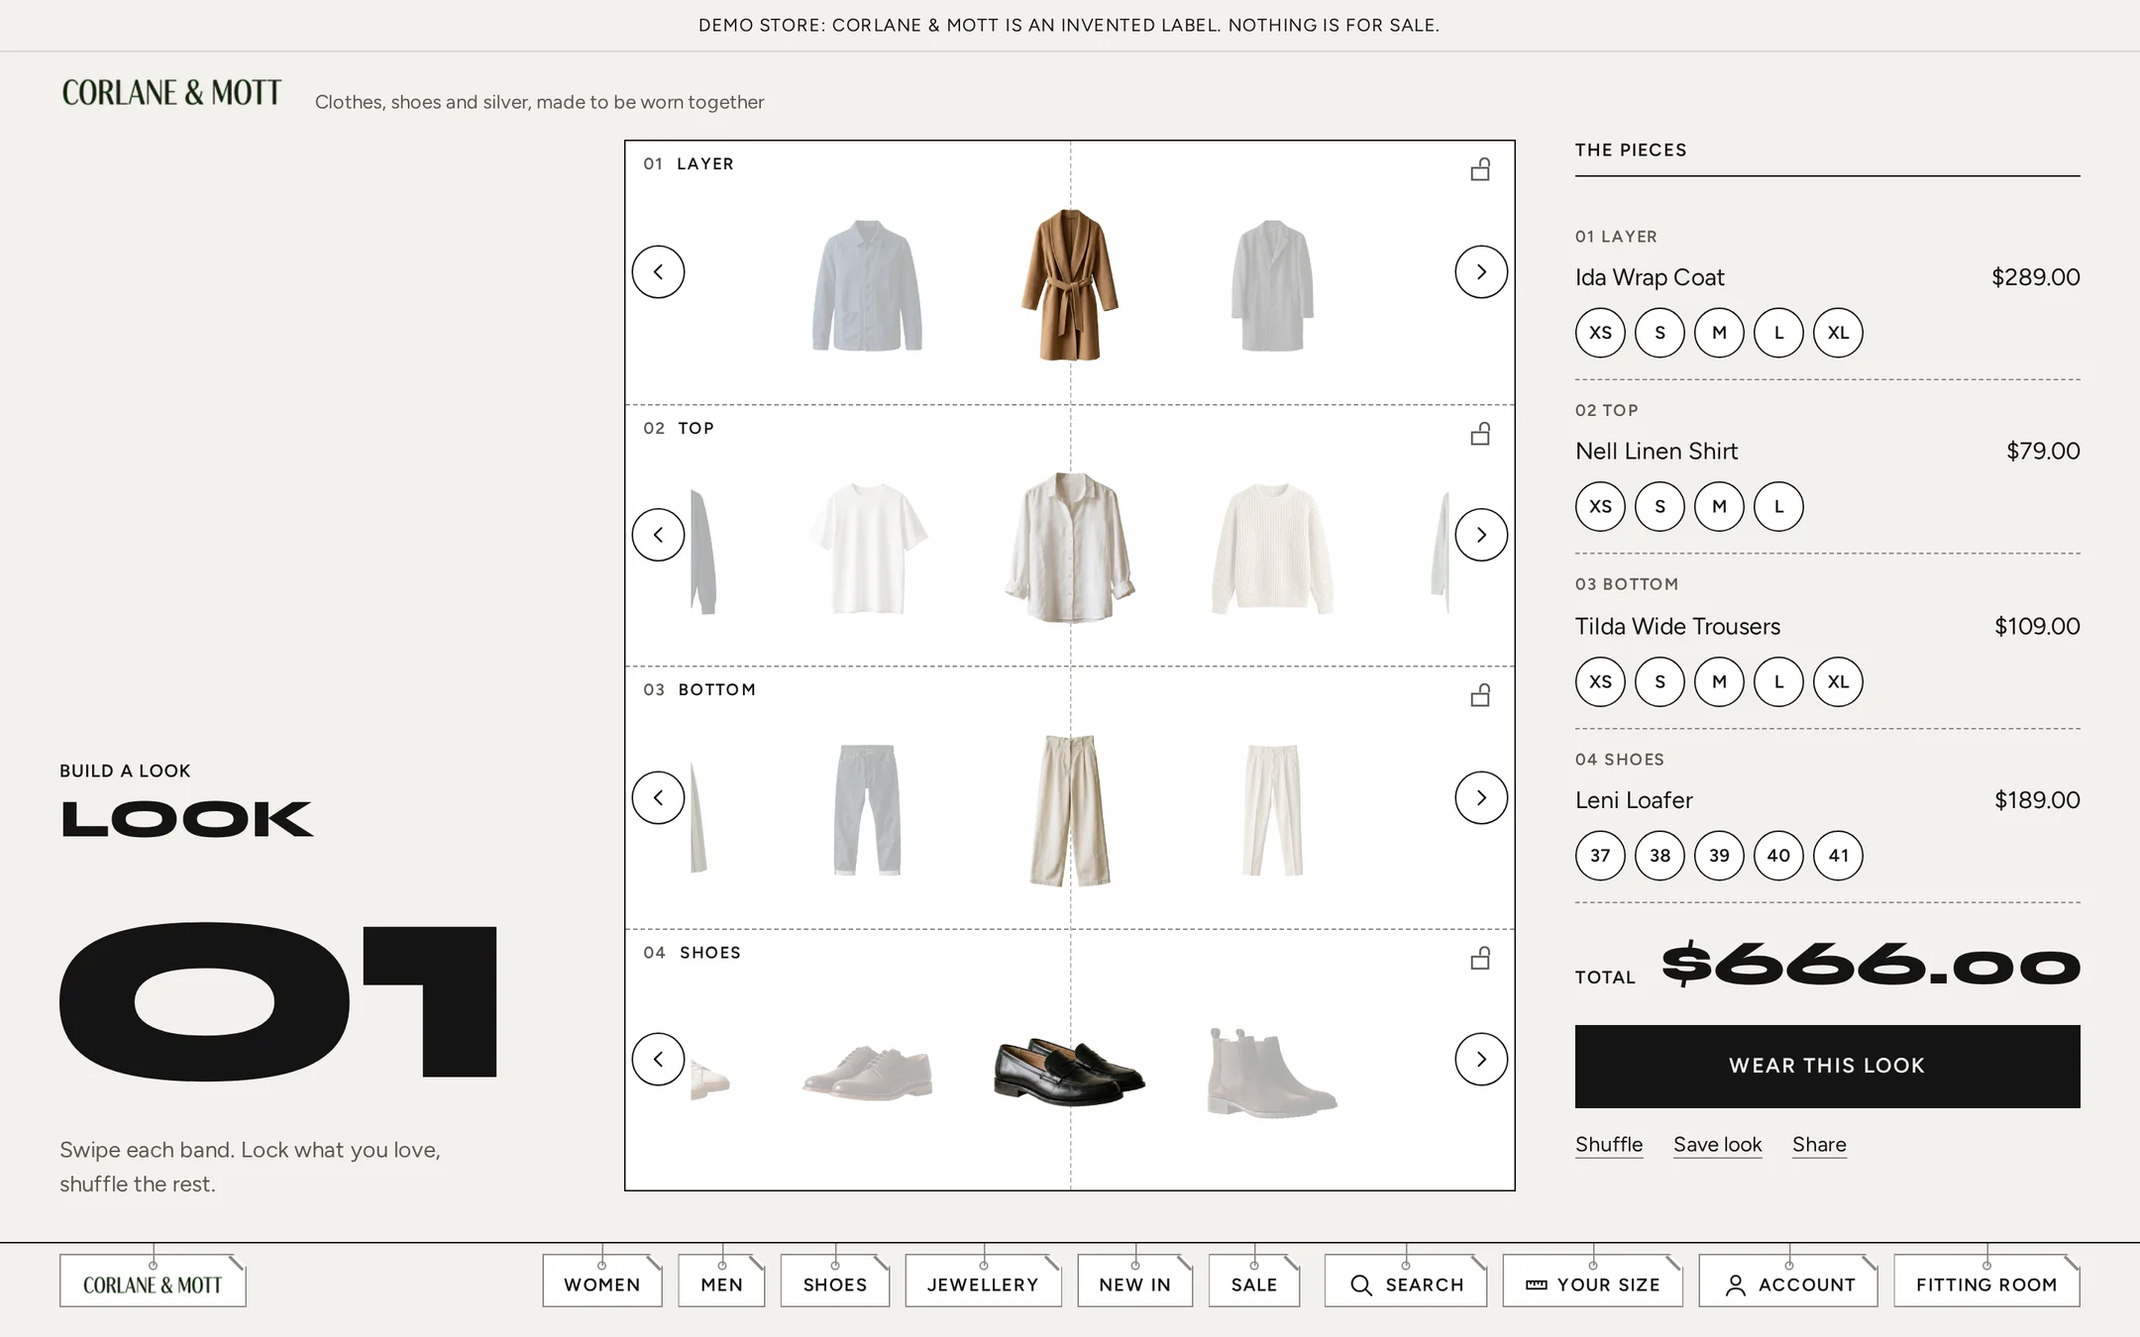Click Wear This Look button

(x=1827, y=1066)
